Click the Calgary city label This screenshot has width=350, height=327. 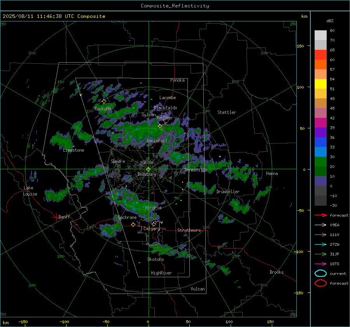(x=152, y=229)
